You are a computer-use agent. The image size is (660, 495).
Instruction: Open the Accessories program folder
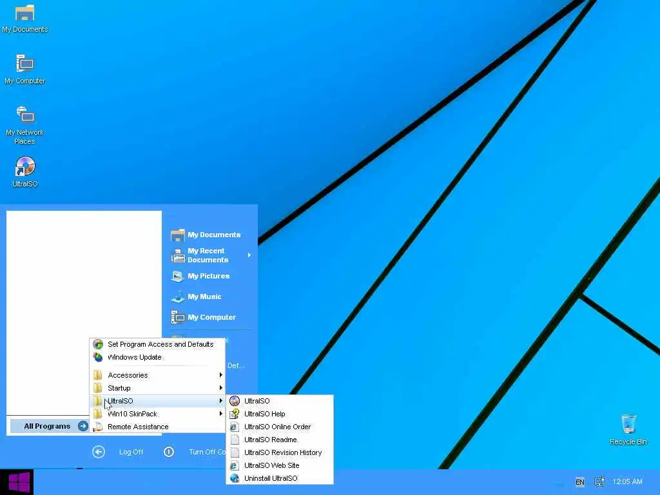tap(158, 375)
